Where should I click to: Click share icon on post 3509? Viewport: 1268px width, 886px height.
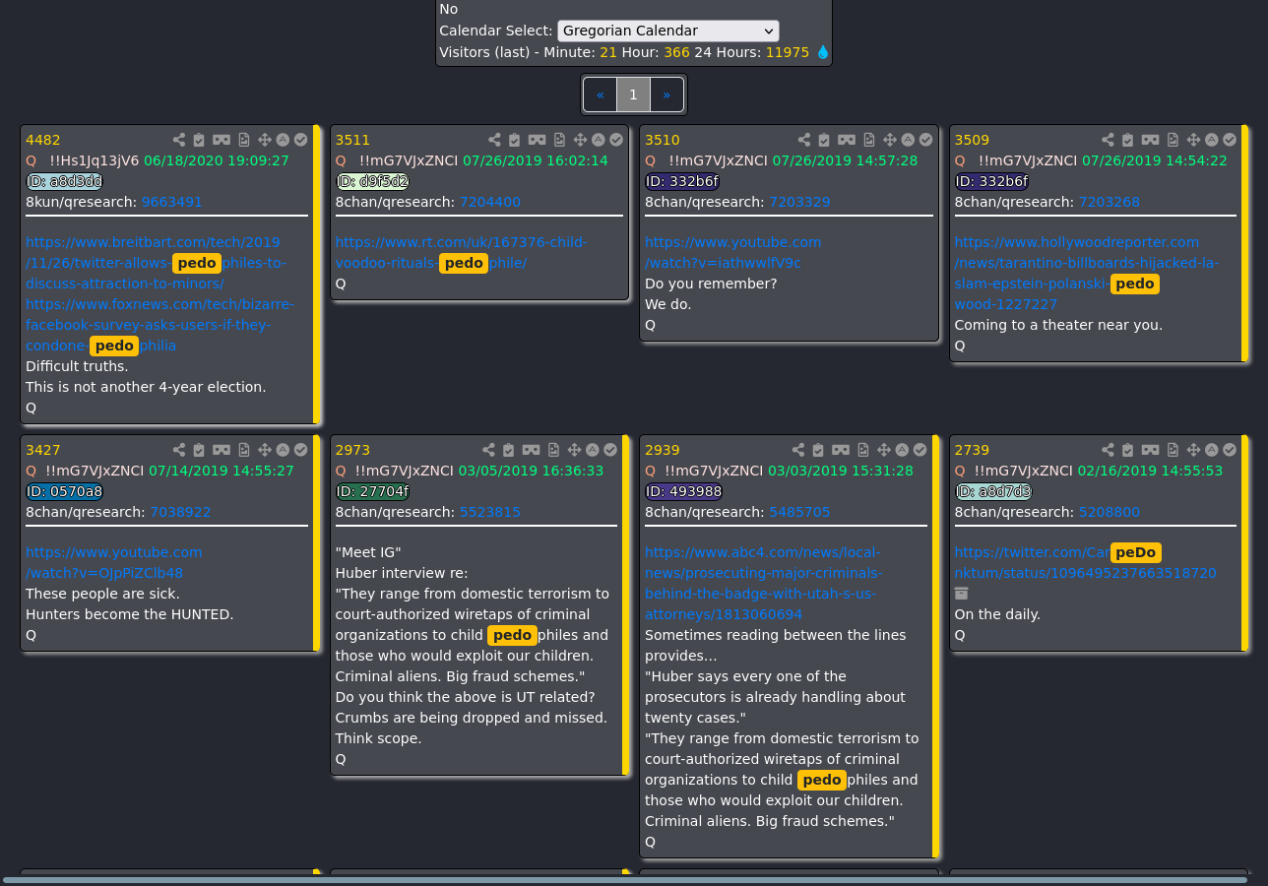(1109, 140)
